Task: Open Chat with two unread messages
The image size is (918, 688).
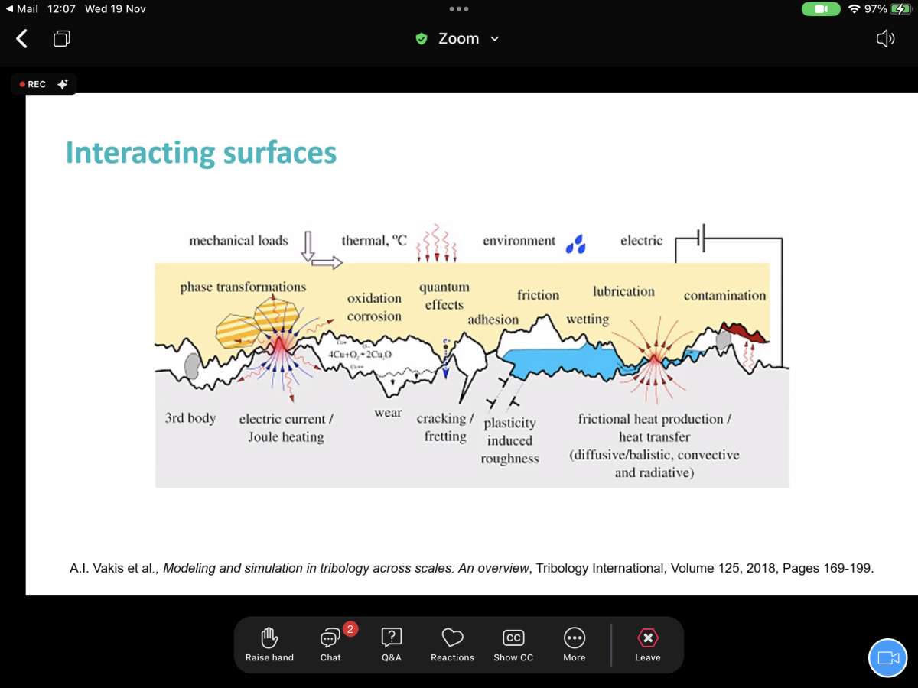Action: (x=330, y=644)
